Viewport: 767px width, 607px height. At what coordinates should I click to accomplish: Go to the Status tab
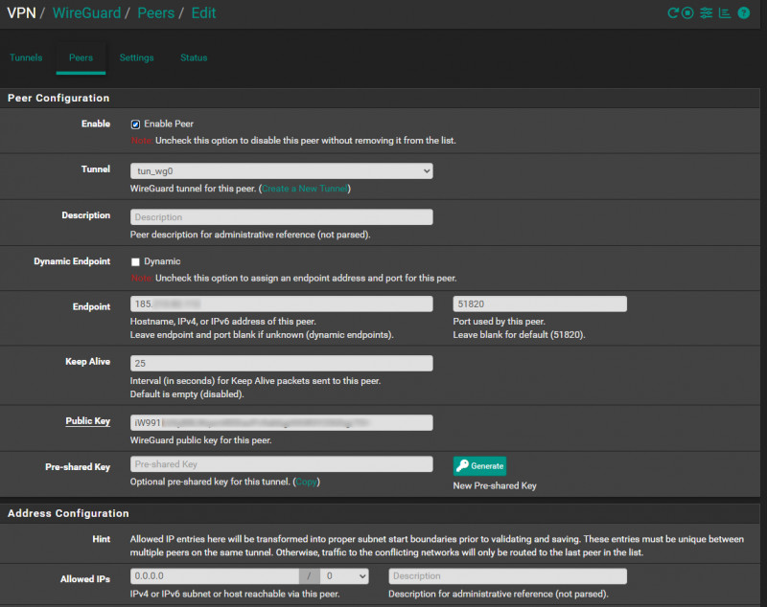click(194, 57)
